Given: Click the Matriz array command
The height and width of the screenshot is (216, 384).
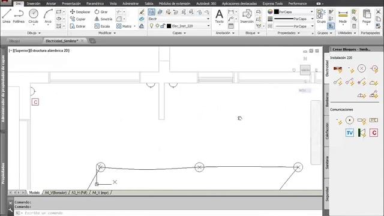Looking at the screenshot, I should point(124,26).
